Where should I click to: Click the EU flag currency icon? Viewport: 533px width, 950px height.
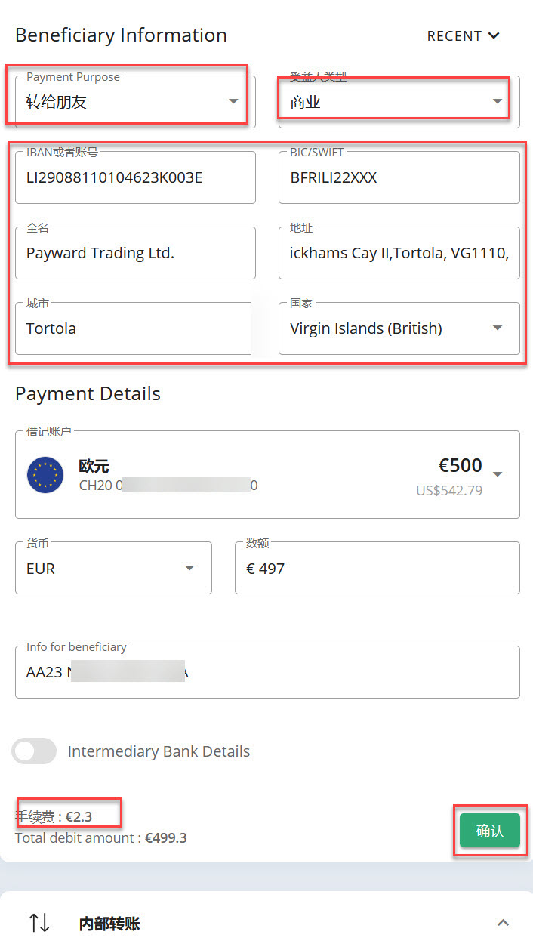click(45, 475)
